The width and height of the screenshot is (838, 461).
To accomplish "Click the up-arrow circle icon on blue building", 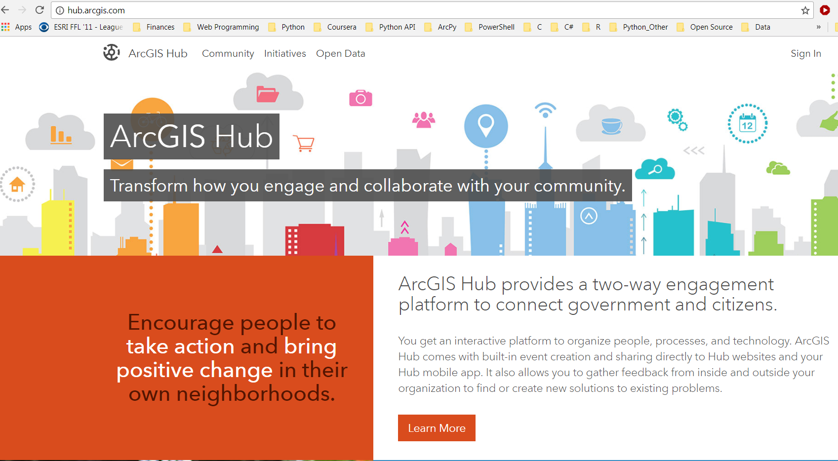I will point(589,216).
